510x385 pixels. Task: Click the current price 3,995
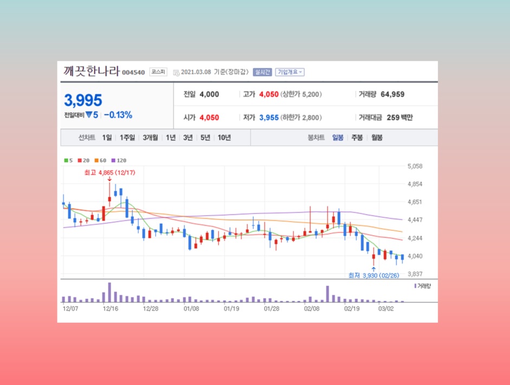pos(83,100)
